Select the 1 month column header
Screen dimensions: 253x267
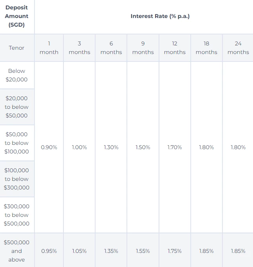click(49, 48)
